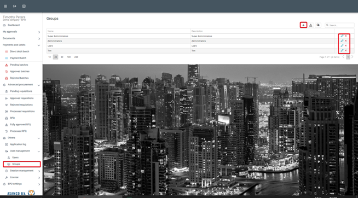Click the logout icon in top bar
The width and height of the screenshot is (358, 198).
(x=15, y=6)
